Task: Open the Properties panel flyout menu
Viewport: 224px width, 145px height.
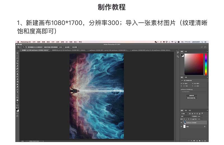Action: pos(207,77)
